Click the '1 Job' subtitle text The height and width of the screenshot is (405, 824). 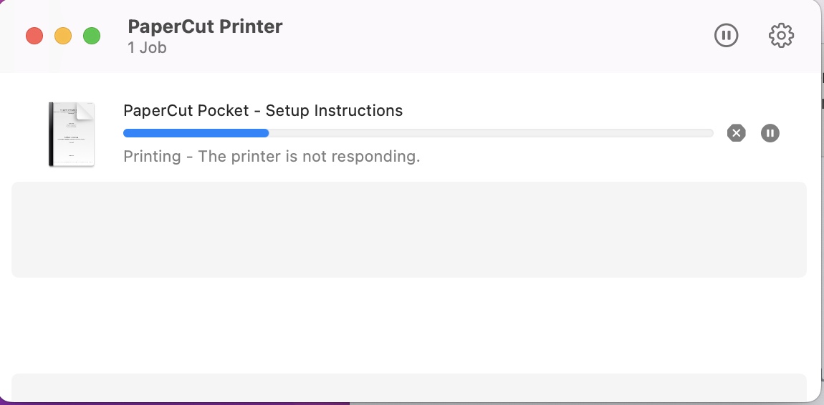(x=147, y=48)
